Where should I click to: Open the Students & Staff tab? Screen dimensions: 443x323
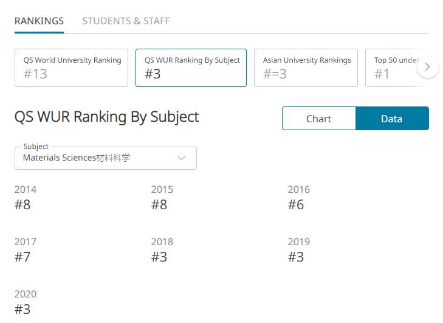coord(126,21)
